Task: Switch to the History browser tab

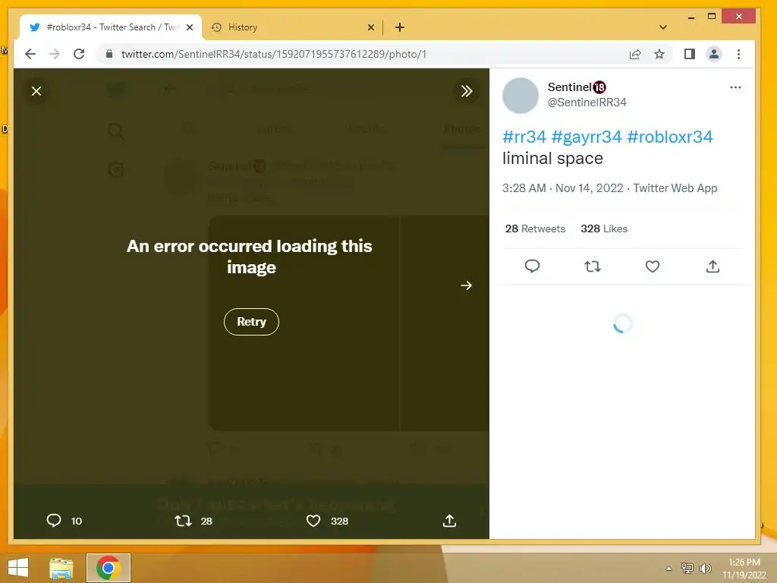Action: click(292, 27)
